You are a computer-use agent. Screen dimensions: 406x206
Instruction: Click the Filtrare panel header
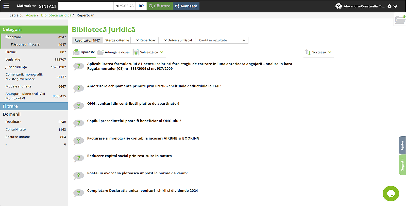pyautogui.click(x=34, y=106)
